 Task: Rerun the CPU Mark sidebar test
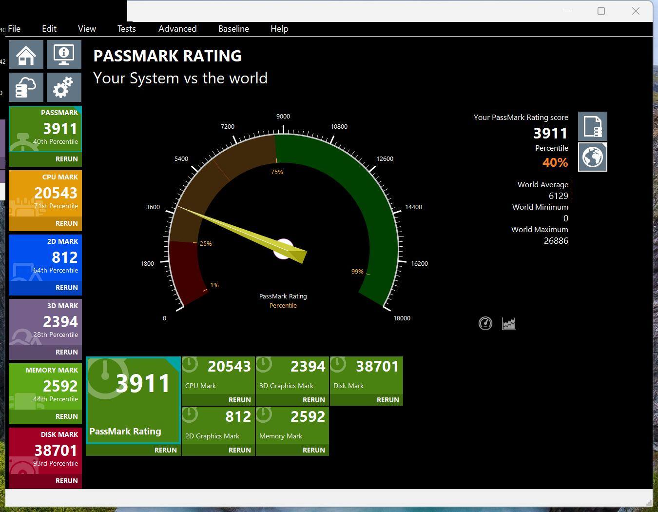tap(66, 223)
